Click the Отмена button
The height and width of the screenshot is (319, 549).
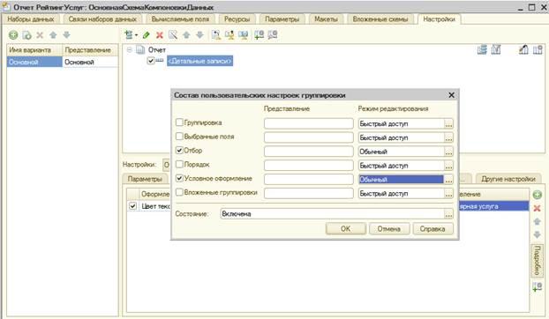(x=388, y=229)
